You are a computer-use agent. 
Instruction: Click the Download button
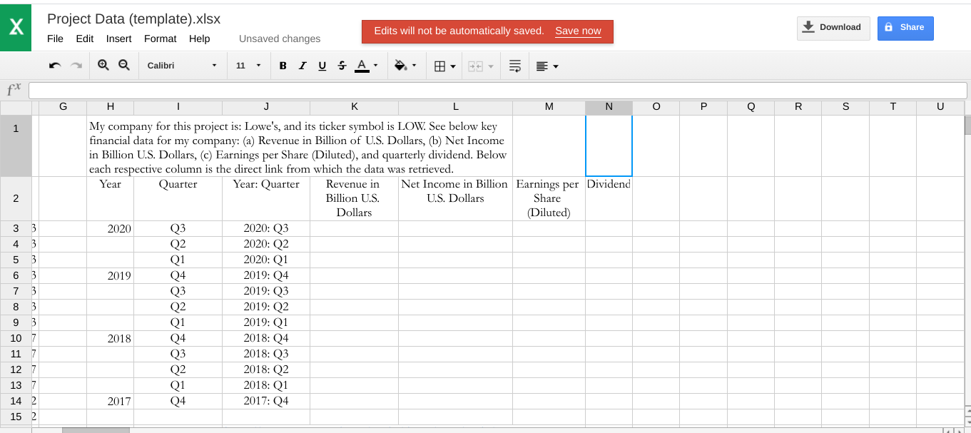click(x=833, y=27)
